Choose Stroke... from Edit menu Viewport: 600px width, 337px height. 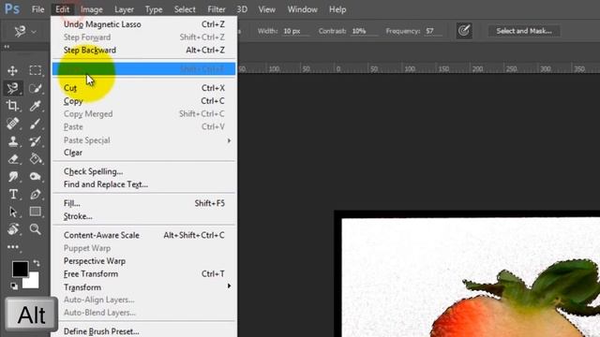pyautogui.click(x=143, y=216)
